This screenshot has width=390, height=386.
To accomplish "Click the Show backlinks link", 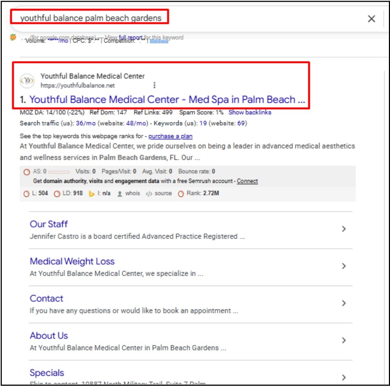I will [x=250, y=112].
